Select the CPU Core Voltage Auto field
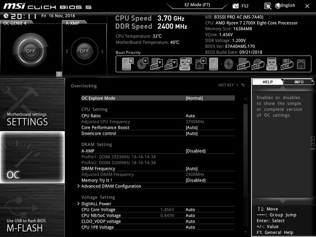The height and width of the screenshot is (237, 316). point(190,210)
